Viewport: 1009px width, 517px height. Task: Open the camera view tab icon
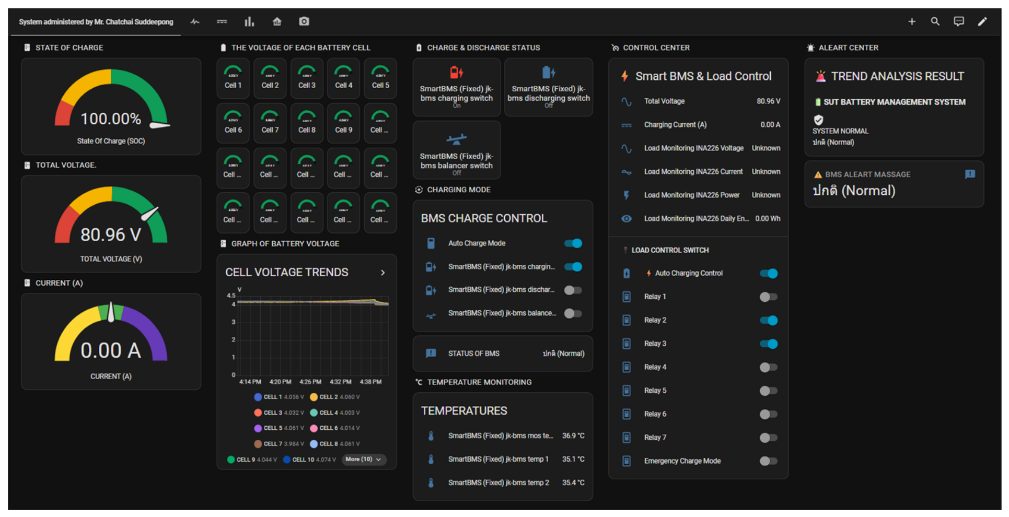(x=304, y=21)
